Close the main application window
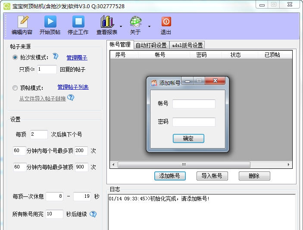The height and width of the screenshot is (230, 303). (x=290, y=5)
